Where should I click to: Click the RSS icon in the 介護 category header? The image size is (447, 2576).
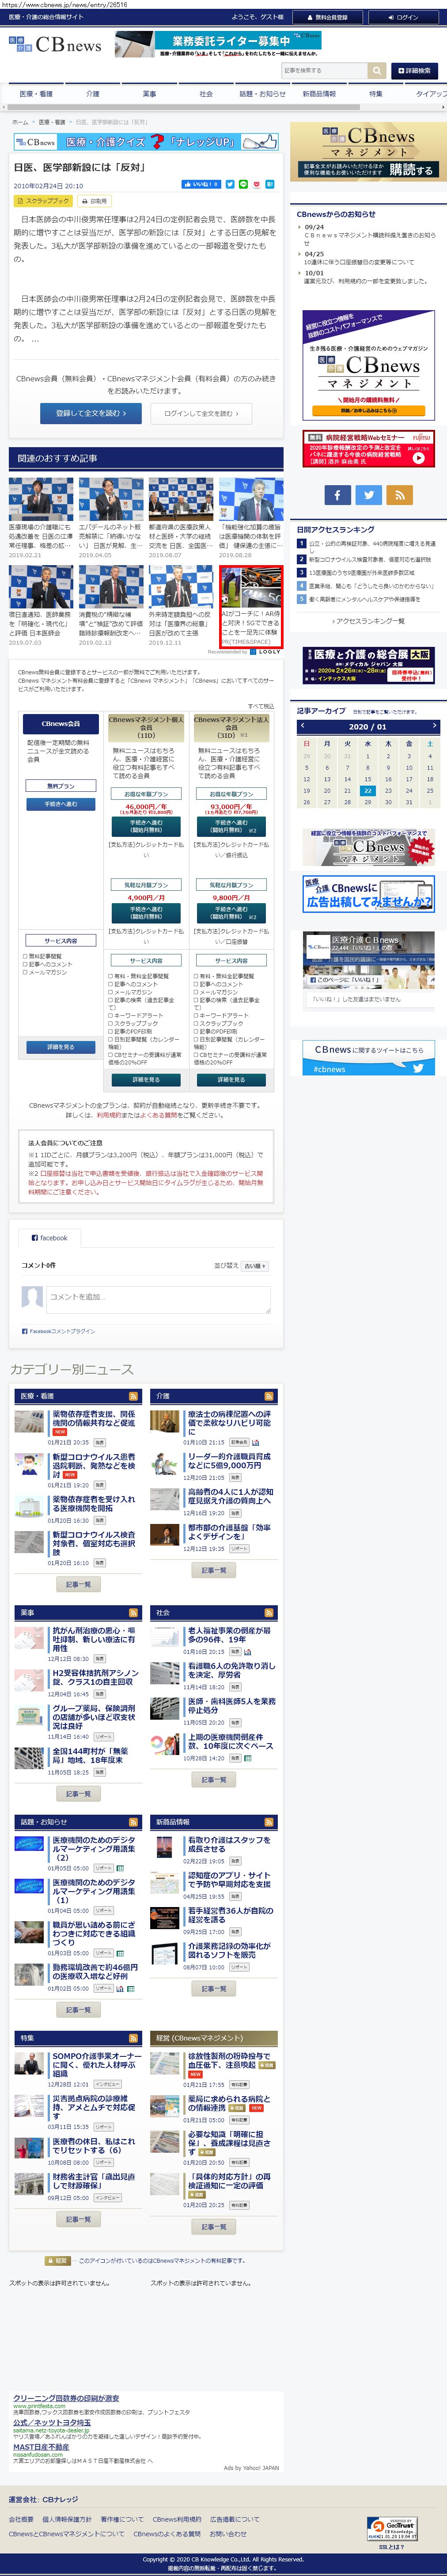[x=268, y=1396]
